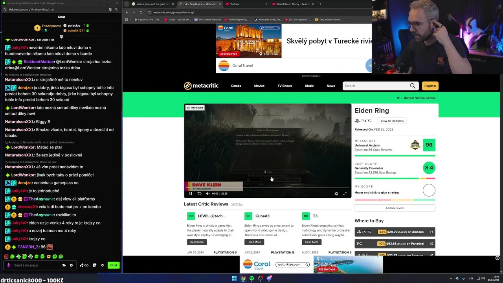Click the metacritic.com address bar
The image size is (503, 283).
click(x=259, y=12)
